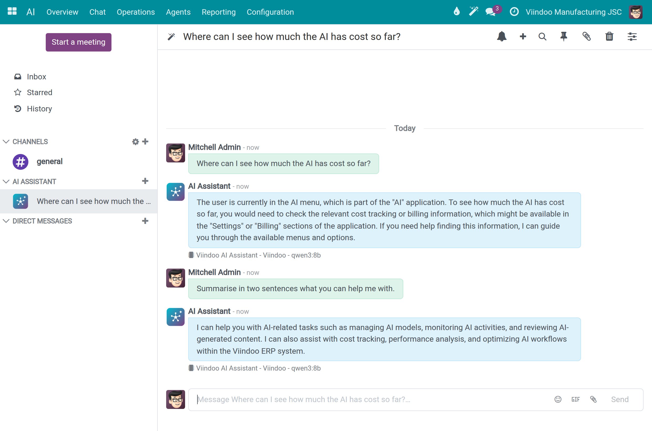This screenshot has width=652, height=431.
Task: Click the AI app name in navbar
Action: click(x=30, y=12)
